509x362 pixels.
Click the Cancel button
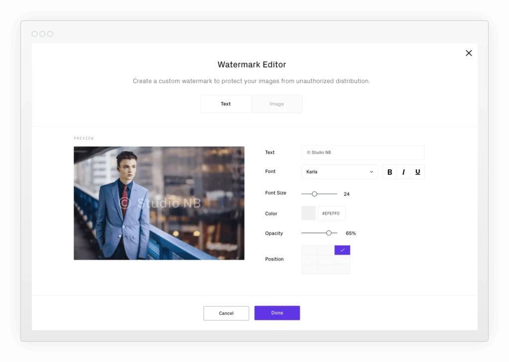tap(226, 313)
